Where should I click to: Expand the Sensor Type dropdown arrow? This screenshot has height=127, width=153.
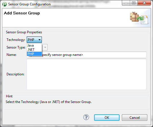45,47
